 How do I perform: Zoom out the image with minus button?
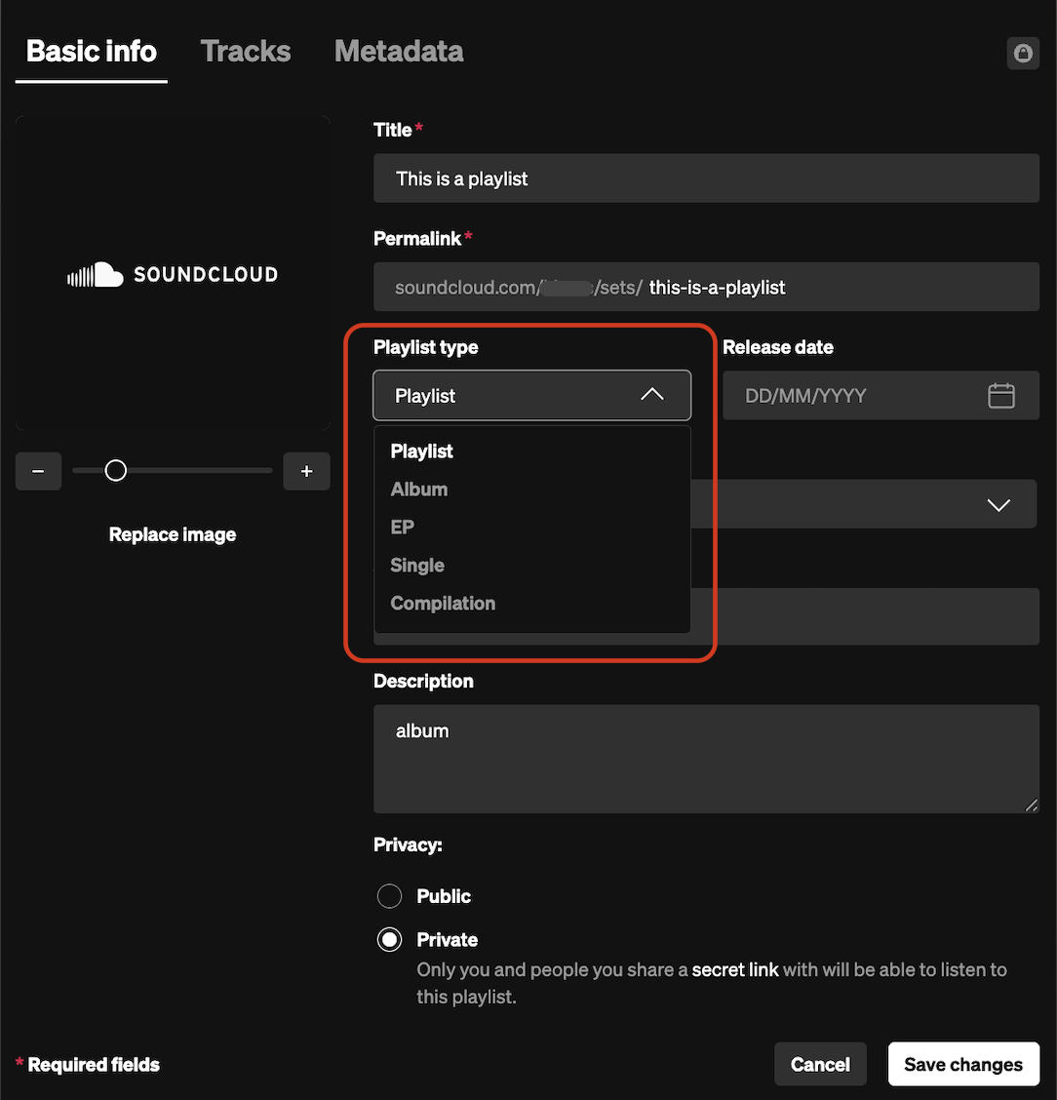[x=39, y=472]
